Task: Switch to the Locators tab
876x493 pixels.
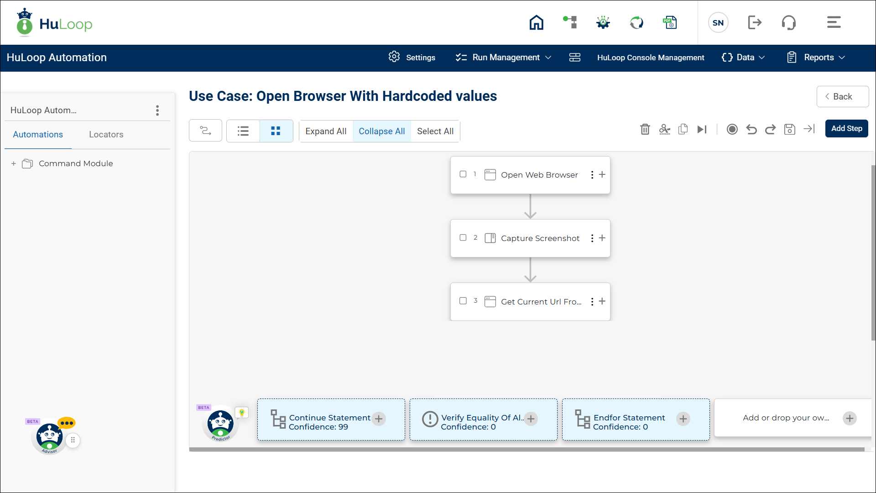Action: pos(106,135)
